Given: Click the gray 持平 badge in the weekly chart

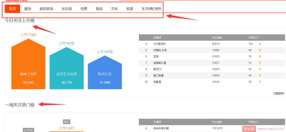Looking at the screenshot, I should click(67, 122).
